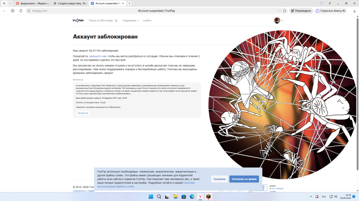The height and width of the screenshot is (201, 359).
Task: Open the browser hamburger menu
Action: [330, 4]
